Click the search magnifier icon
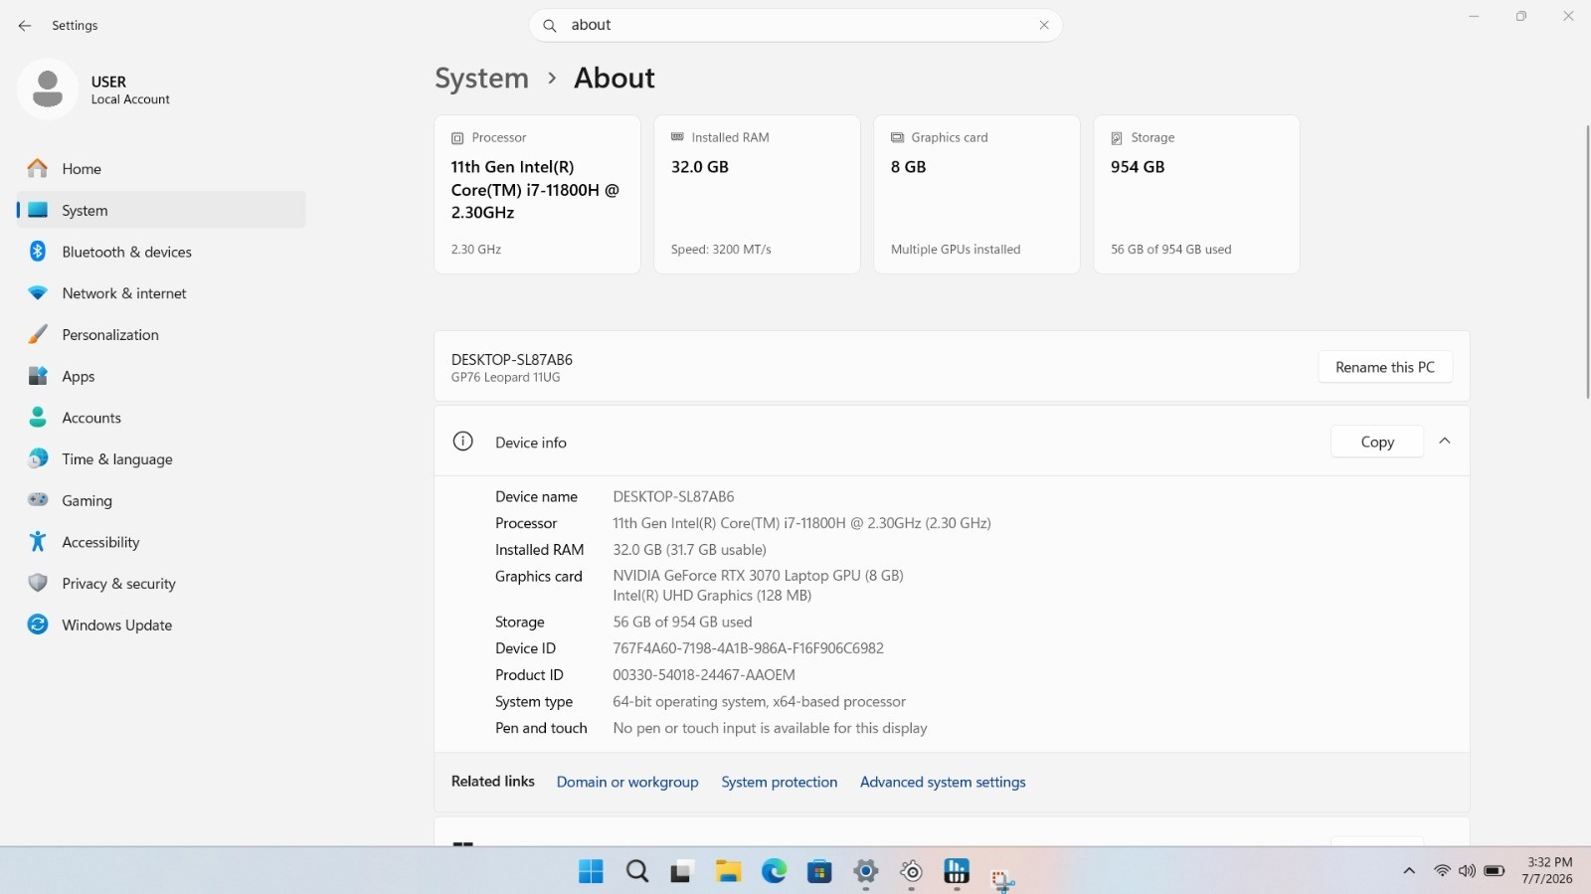1591x894 pixels. (x=550, y=26)
